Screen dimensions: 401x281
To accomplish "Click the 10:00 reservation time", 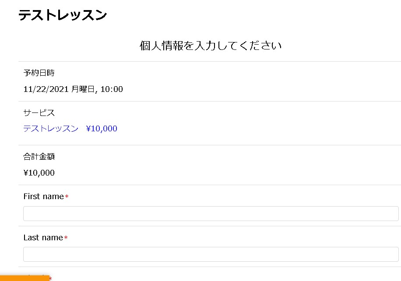I will coord(112,89).
